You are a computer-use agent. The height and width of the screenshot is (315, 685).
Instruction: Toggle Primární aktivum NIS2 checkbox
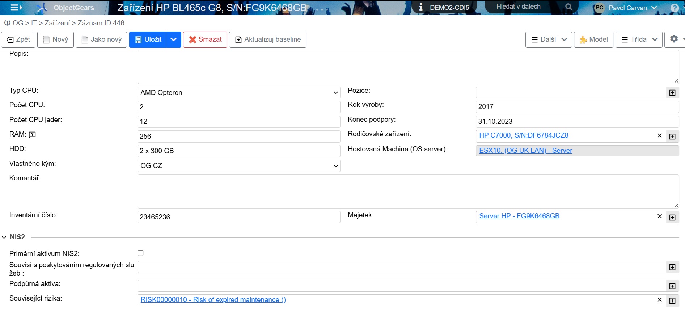(x=140, y=253)
